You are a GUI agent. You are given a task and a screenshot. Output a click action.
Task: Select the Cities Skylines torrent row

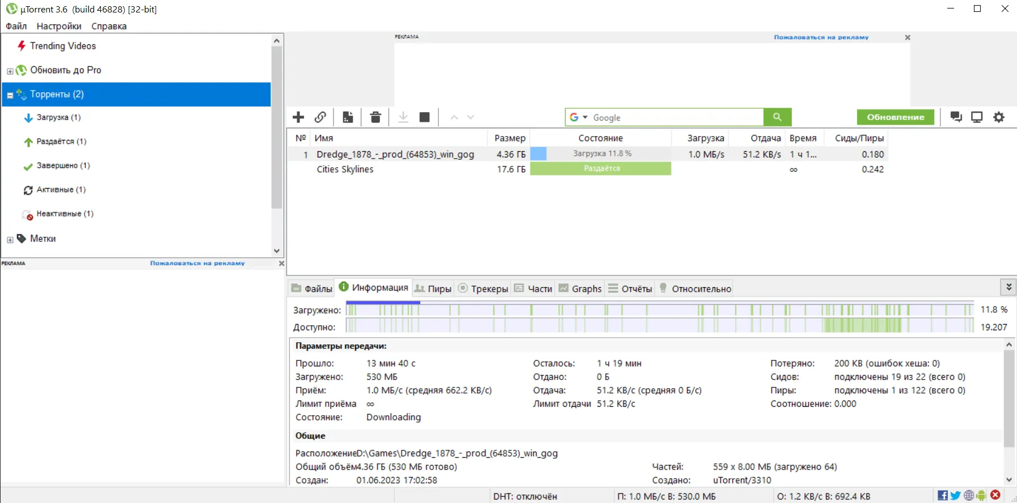pyautogui.click(x=587, y=169)
